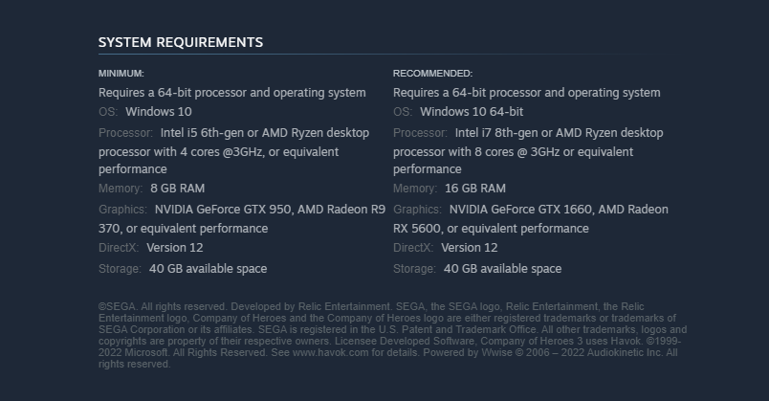
Task: Click the minimum 40 GB available space text
Action: [x=208, y=269]
